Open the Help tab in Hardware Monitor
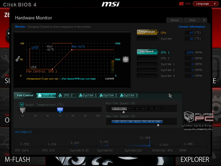The image size is (221, 166). [x=192, y=20]
